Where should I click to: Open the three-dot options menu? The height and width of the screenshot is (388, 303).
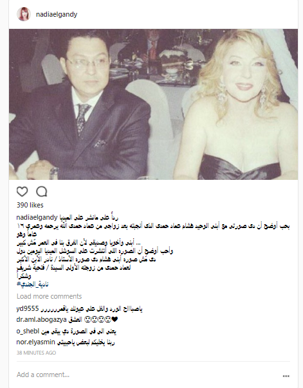pos(286,376)
